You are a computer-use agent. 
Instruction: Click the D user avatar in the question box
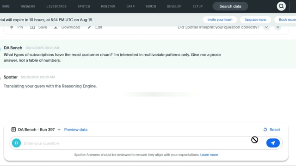pos(17,143)
